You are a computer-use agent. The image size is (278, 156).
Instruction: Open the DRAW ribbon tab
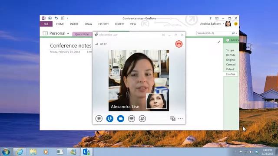(x=88, y=24)
